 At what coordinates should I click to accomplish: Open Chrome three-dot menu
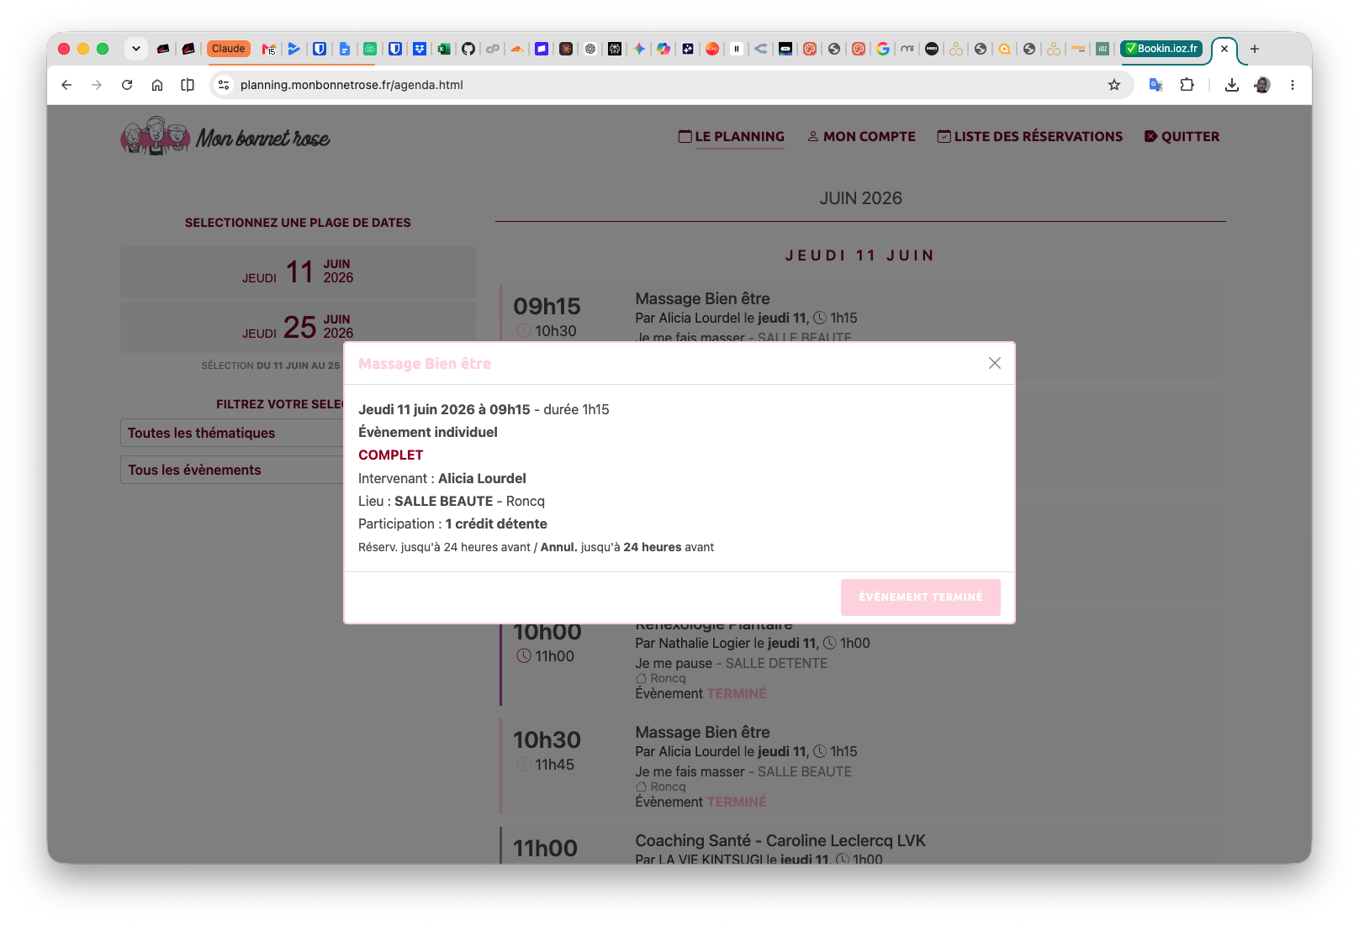tap(1293, 85)
